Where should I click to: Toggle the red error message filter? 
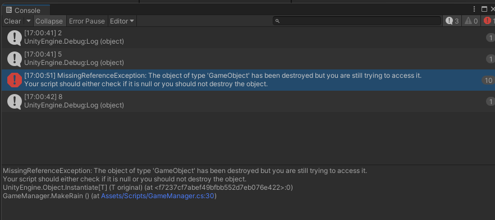pyautogui.click(x=488, y=21)
